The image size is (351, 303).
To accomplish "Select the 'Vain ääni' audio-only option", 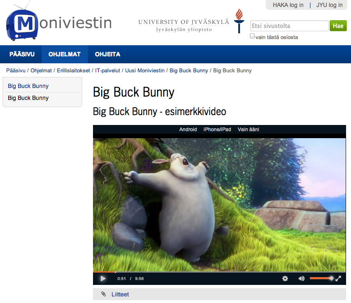I will [248, 130].
